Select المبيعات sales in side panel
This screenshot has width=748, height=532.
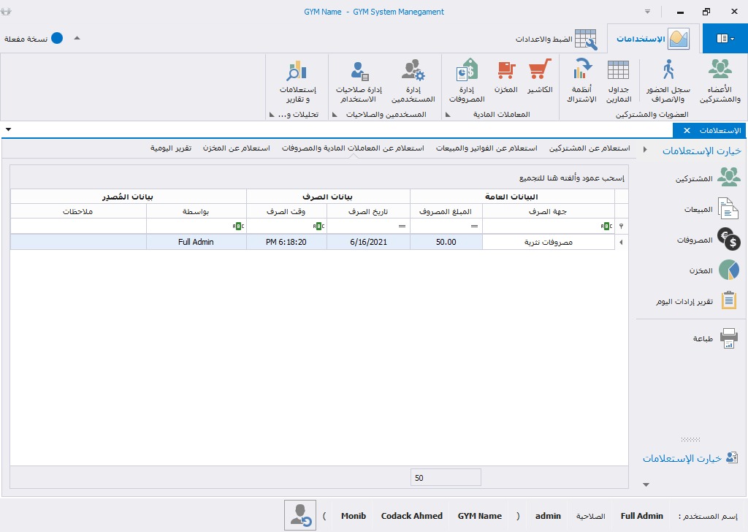(x=711, y=209)
